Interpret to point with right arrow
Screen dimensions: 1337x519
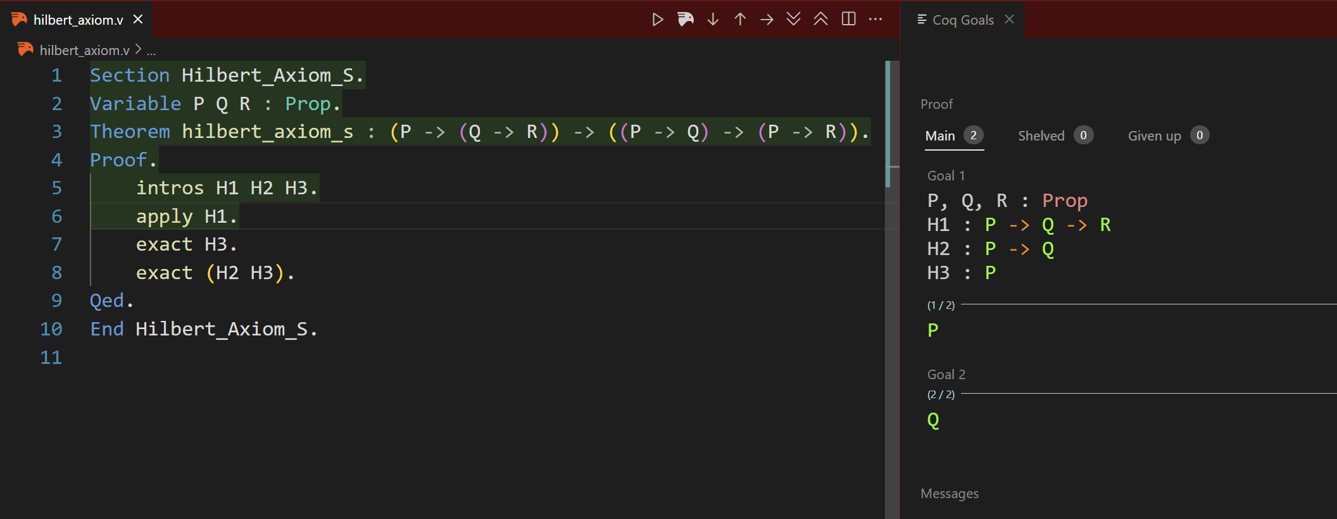tap(767, 20)
